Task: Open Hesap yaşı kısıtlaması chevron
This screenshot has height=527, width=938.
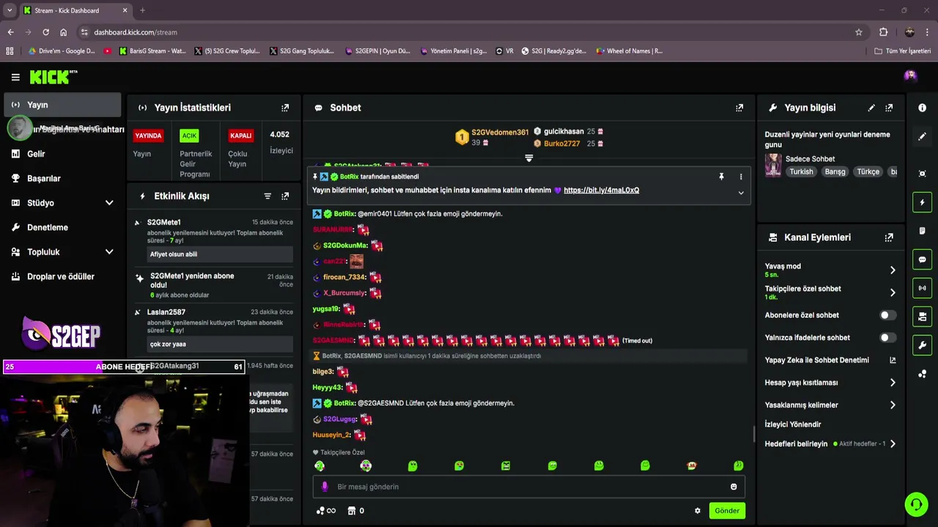Action: [x=893, y=383]
